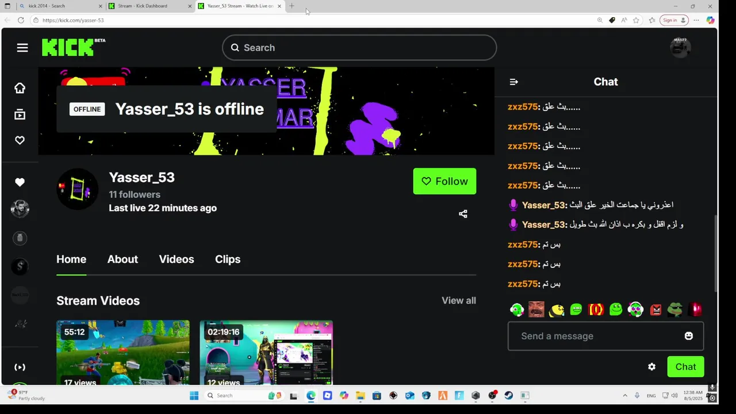Open the Copilot icon in browser toolbar
The width and height of the screenshot is (736, 414).
[x=710, y=20]
